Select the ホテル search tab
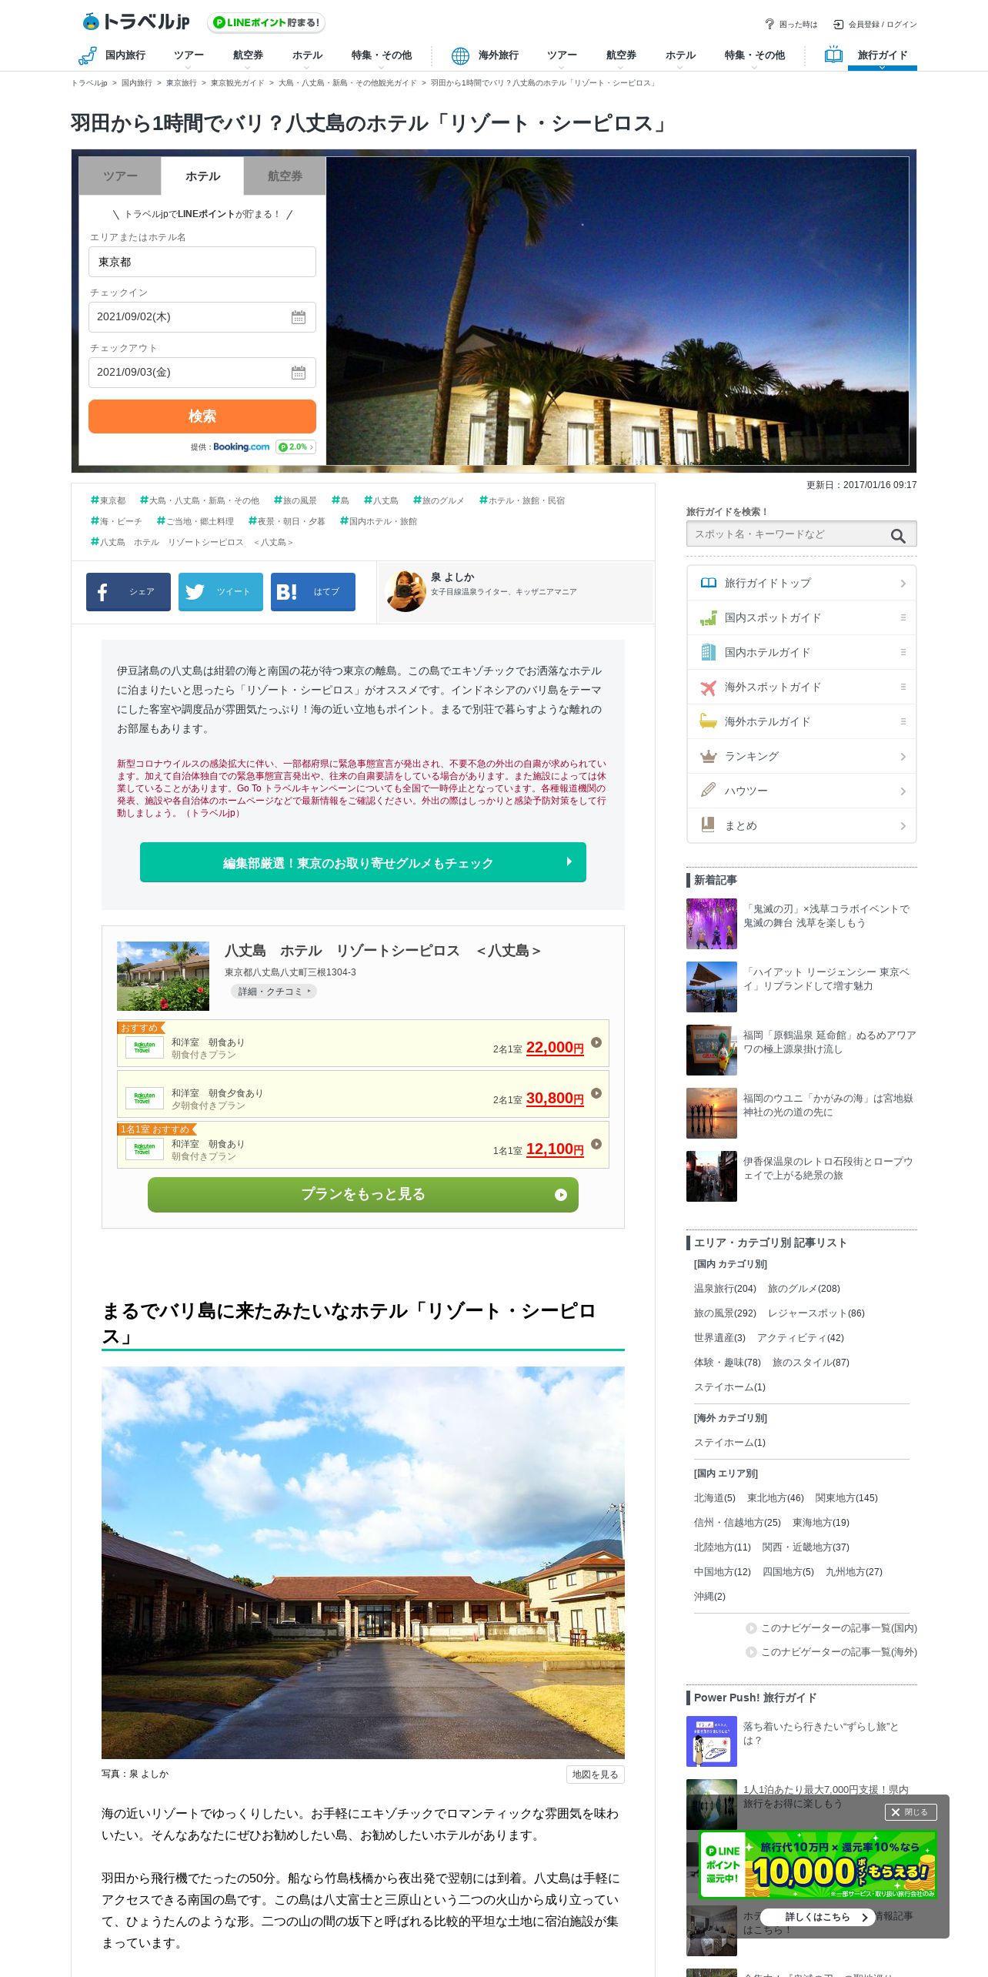The image size is (988, 1977). point(202,176)
